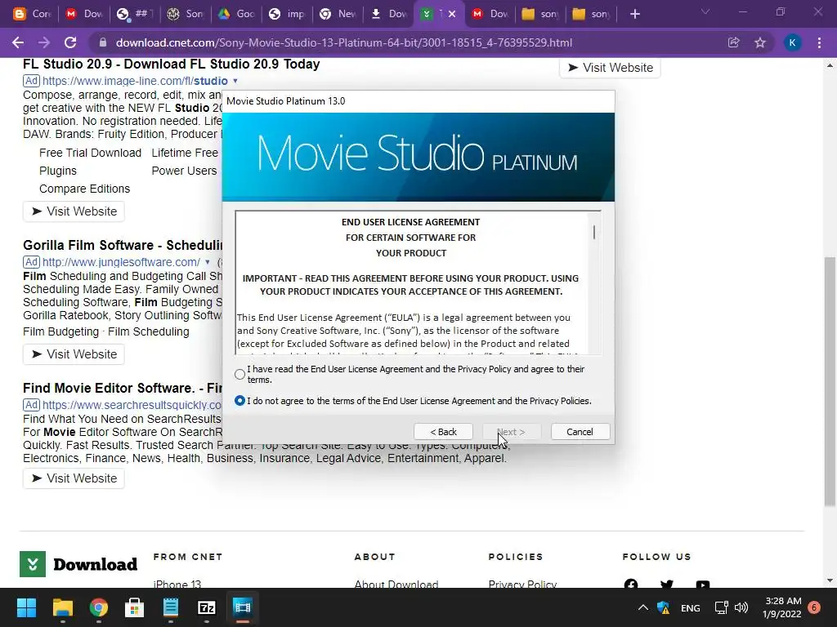Open 7-Zip from the taskbar

(206, 607)
